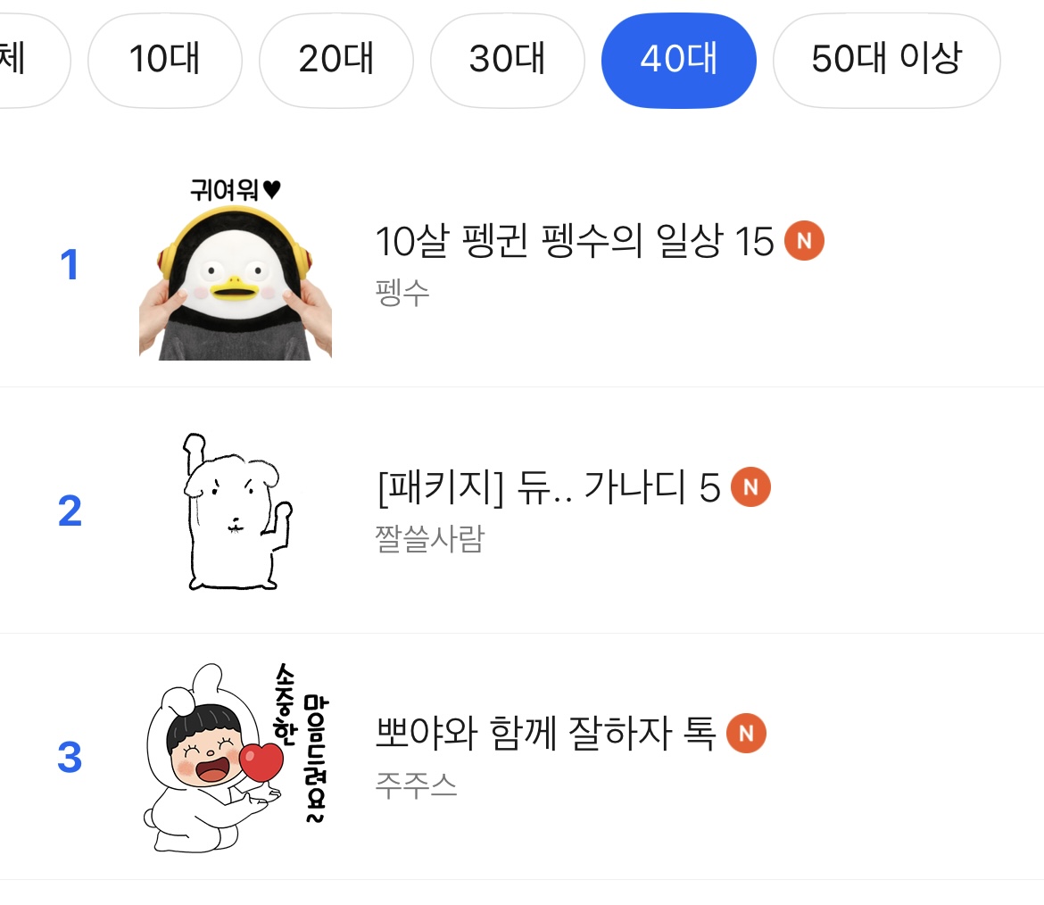The image size is (1044, 905).
Task: Switch to the 50대 이상 tab
Action: click(886, 61)
